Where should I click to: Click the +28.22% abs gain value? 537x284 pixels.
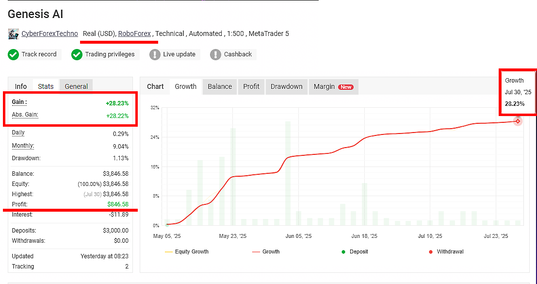(x=117, y=116)
